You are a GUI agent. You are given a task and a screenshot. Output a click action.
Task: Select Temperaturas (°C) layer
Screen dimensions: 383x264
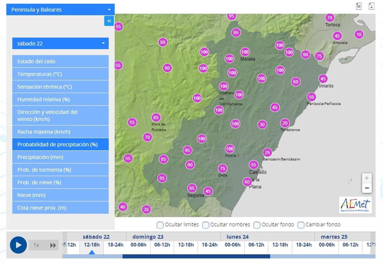tap(60, 74)
